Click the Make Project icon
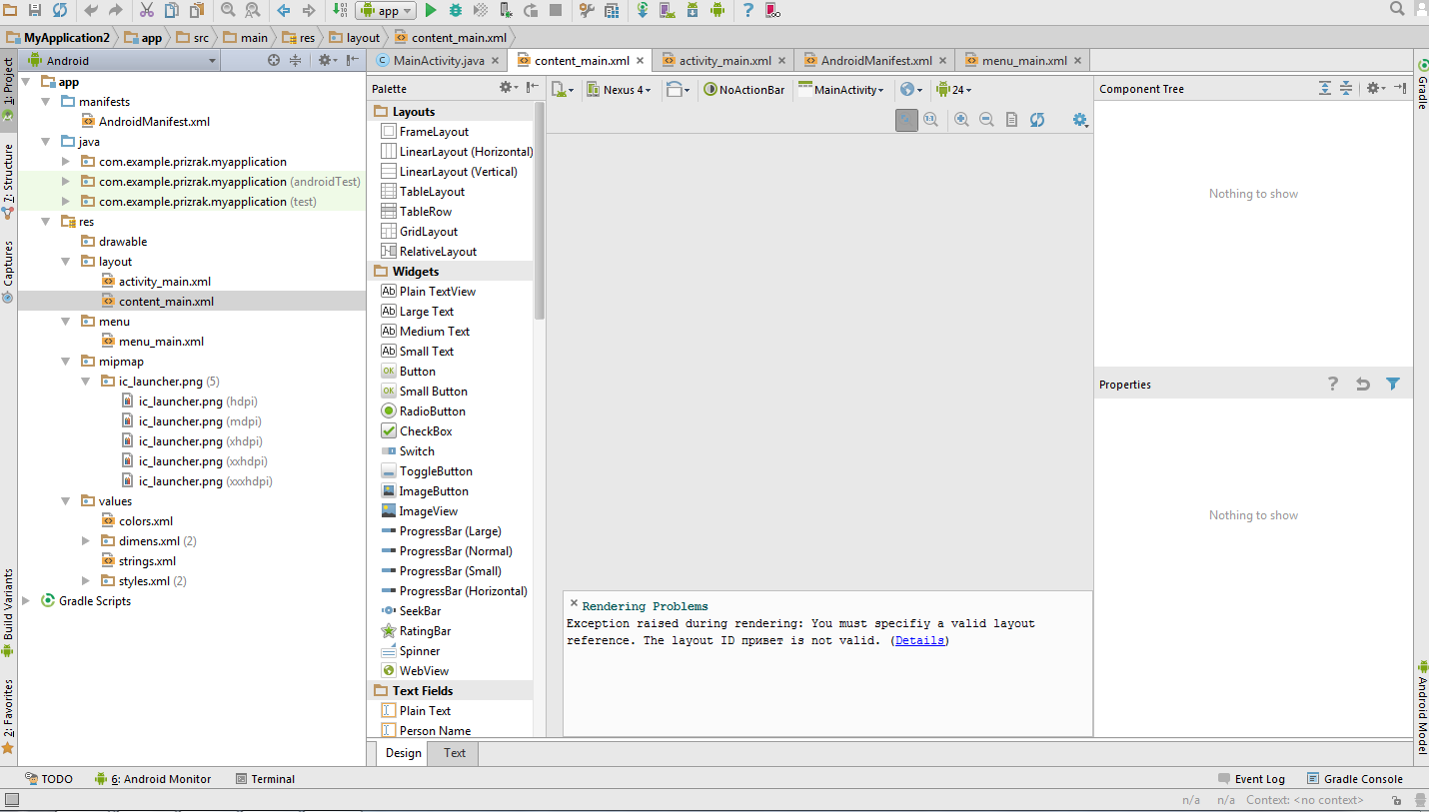This screenshot has width=1429, height=812. pos(340,10)
